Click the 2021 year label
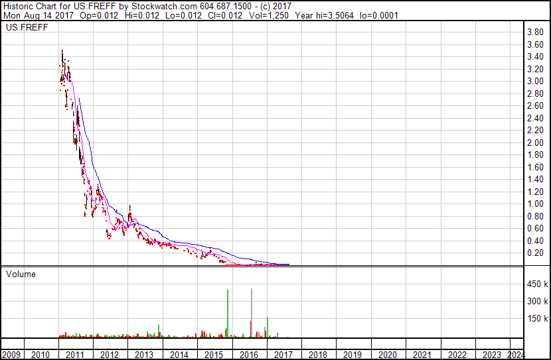 click(x=422, y=355)
